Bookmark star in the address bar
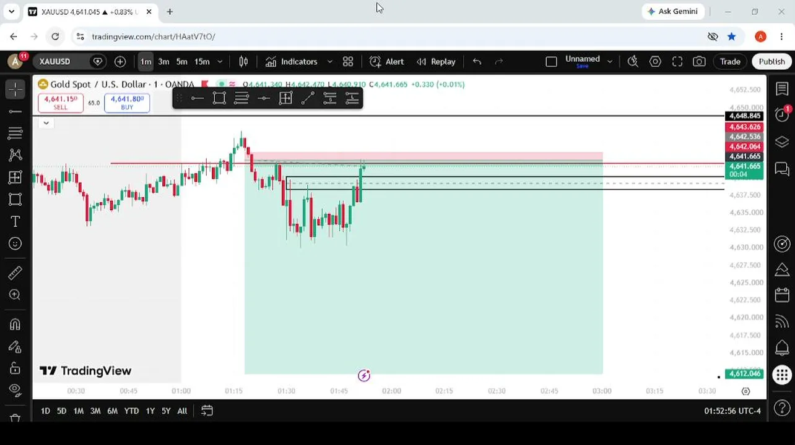The image size is (795, 445). coord(732,36)
